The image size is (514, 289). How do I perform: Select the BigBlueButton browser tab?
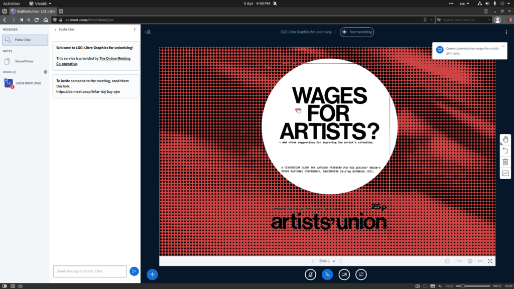pyautogui.click(x=33, y=11)
